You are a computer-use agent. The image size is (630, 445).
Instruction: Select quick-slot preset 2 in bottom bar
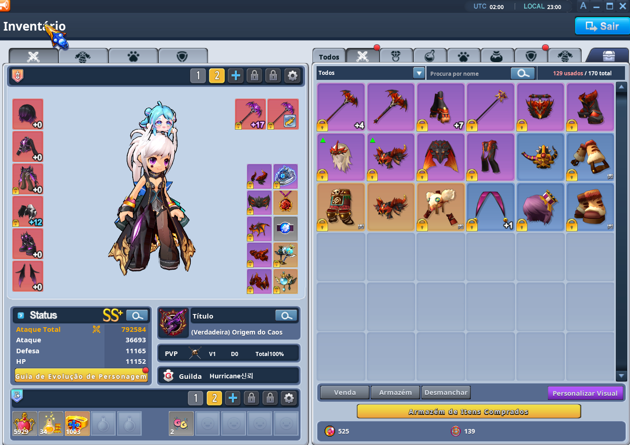pos(214,398)
